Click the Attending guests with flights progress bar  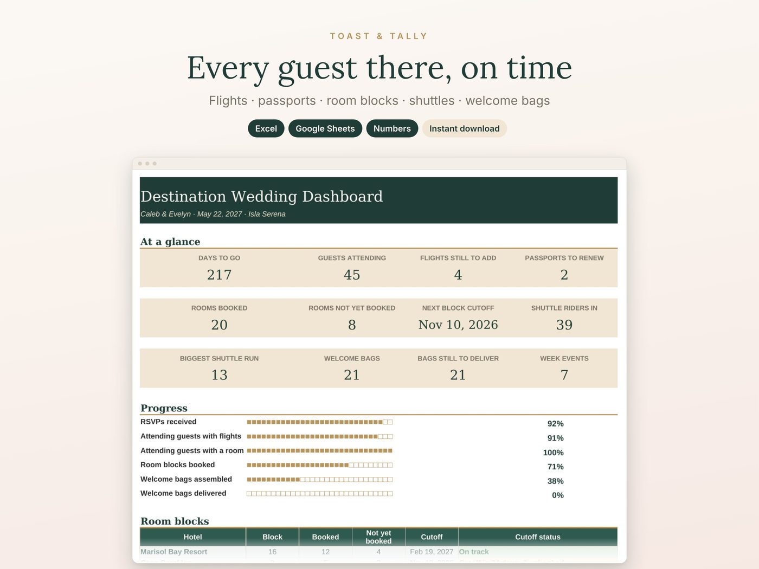320,436
